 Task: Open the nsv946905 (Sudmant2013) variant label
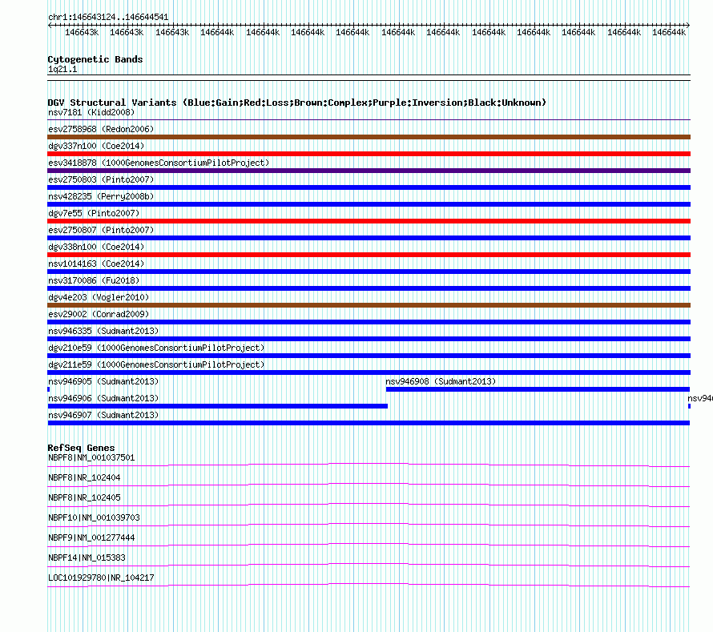pyautogui.click(x=103, y=381)
